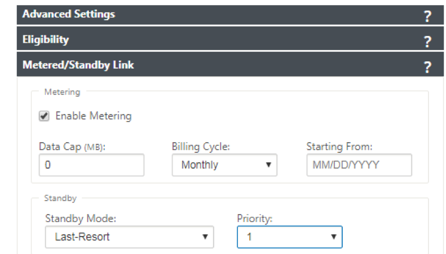Image resolution: width=446 pixels, height=254 pixels.
Task: Click the Data Cap (MB) input field
Action: (x=91, y=165)
